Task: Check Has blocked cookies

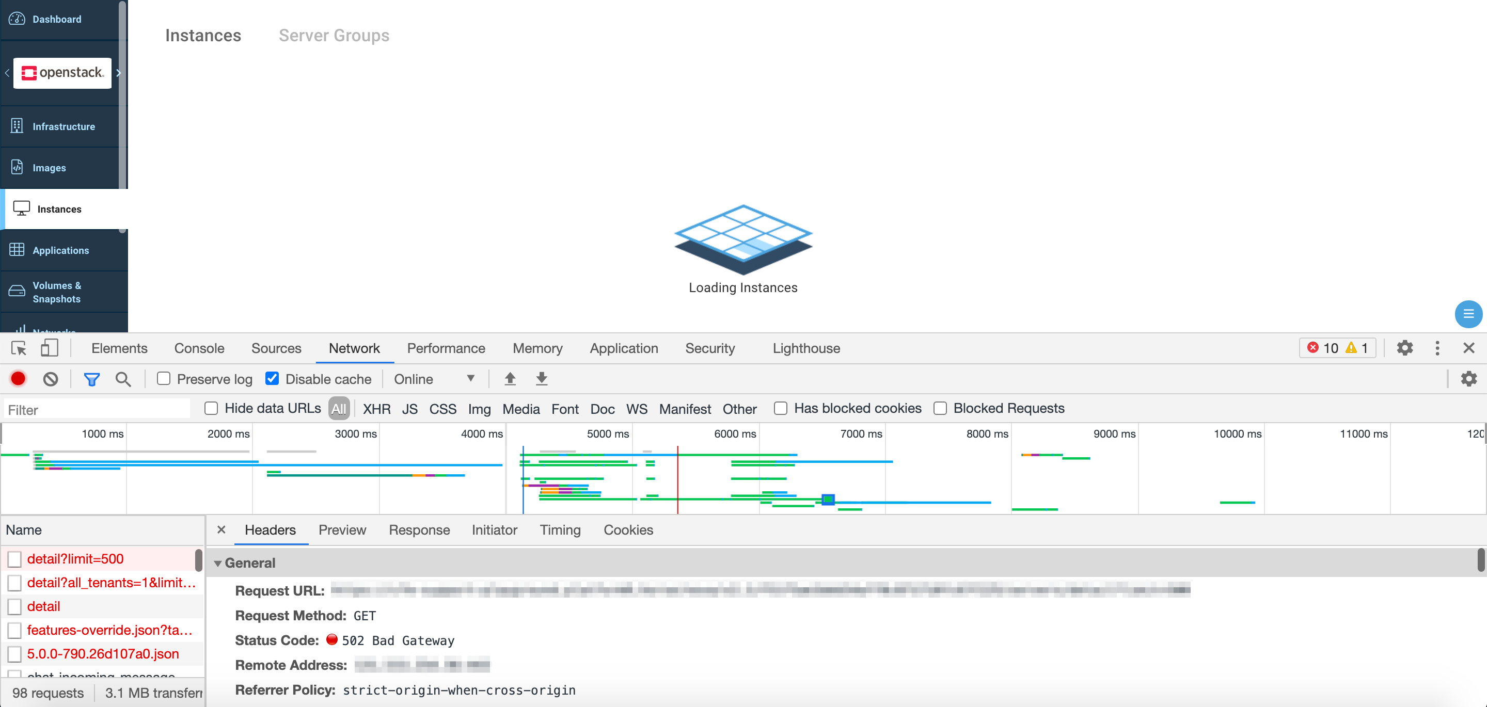Action: pyautogui.click(x=781, y=409)
